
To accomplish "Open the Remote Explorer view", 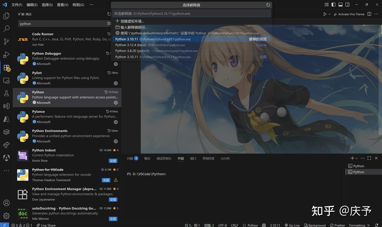I will (x=6, y=80).
